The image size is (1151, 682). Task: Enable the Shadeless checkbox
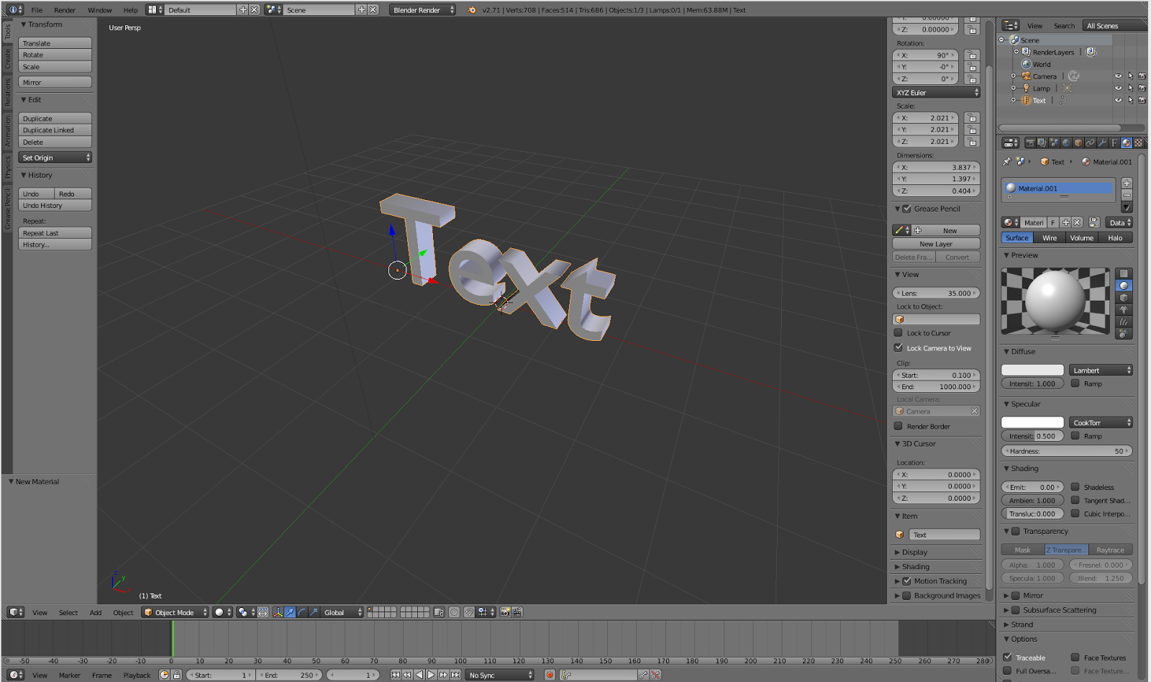[x=1075, y=487]
